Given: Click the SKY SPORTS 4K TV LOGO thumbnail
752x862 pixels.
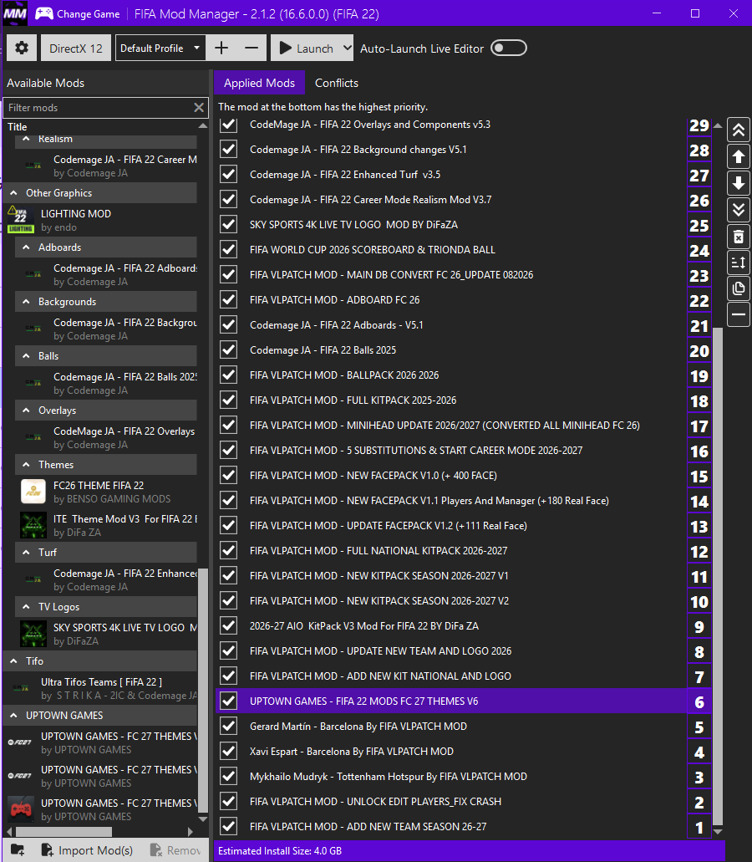Looking at the screenshot, I should pyautogui.click(x=33, y=633).
